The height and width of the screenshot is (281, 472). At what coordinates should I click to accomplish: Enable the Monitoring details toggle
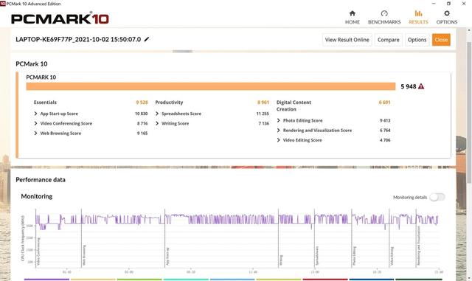coord(437,197)
